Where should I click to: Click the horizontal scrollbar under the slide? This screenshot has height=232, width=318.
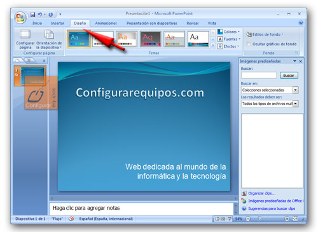(144, 198)
